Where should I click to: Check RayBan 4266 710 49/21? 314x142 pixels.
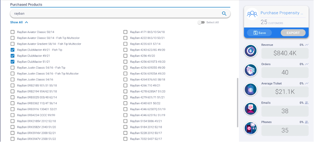[x=125, y=86]
